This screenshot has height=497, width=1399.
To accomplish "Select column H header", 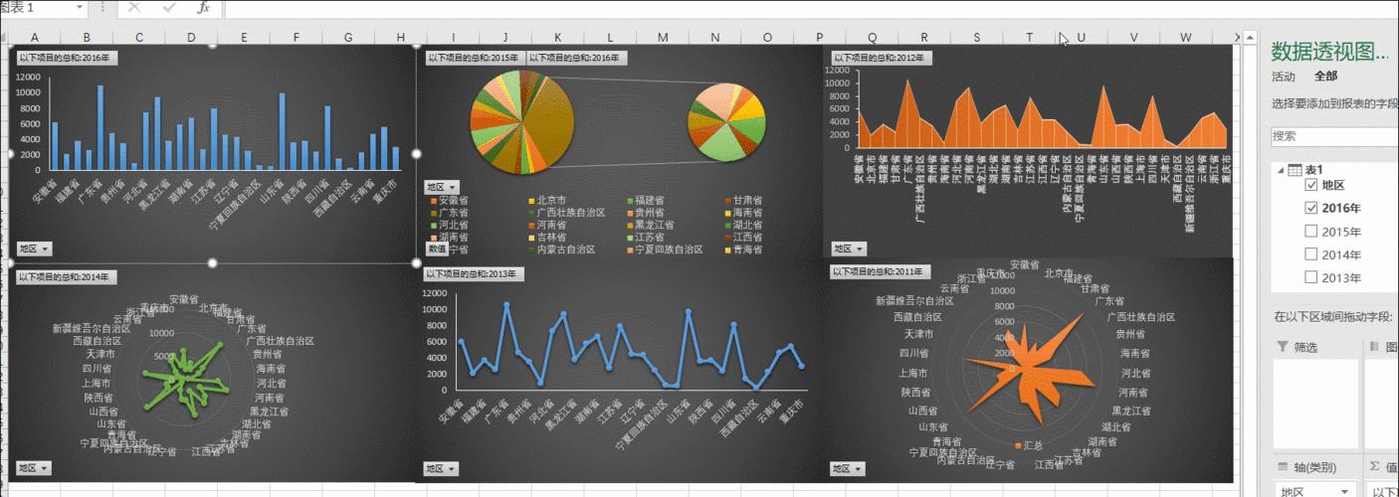I will tap(400, 38).
